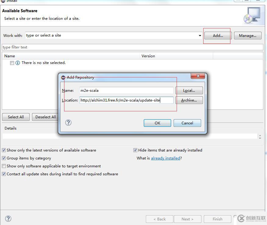Open the Install wizard help icon

coord(8,219)
